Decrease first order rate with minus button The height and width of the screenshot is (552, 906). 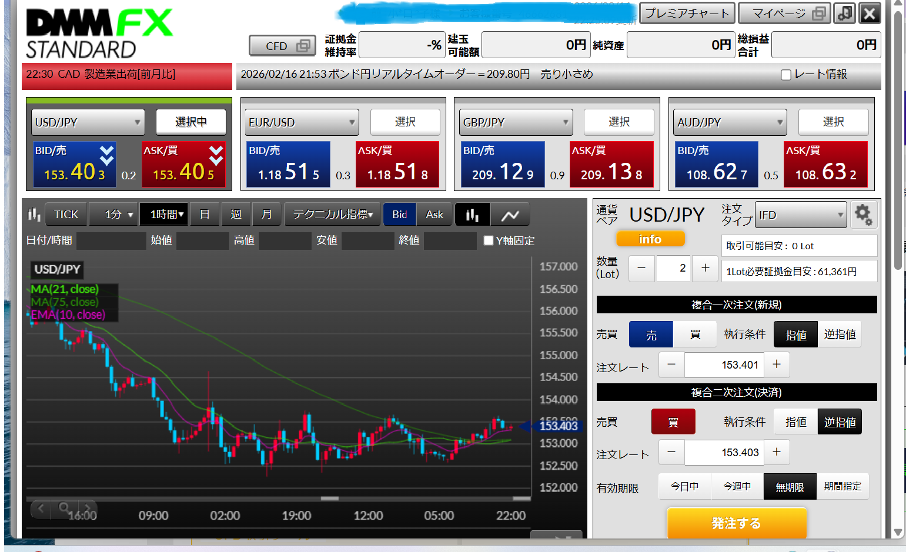[671, 364]
